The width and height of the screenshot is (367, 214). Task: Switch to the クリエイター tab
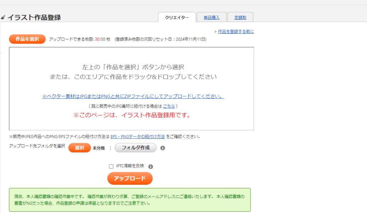tap(177, 17)
